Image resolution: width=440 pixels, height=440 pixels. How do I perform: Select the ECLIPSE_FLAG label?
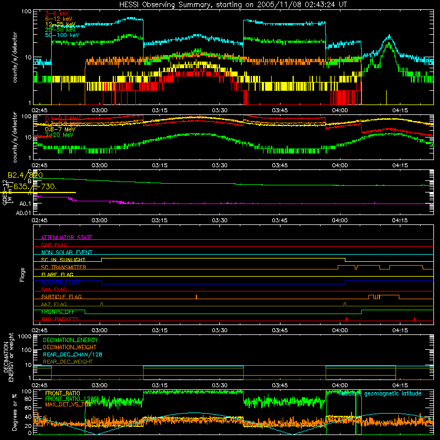click(60, 282)
